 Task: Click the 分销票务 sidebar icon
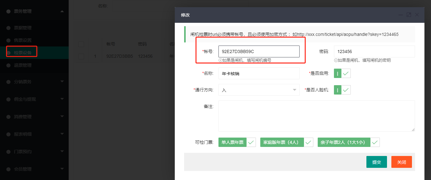(8, 82)
